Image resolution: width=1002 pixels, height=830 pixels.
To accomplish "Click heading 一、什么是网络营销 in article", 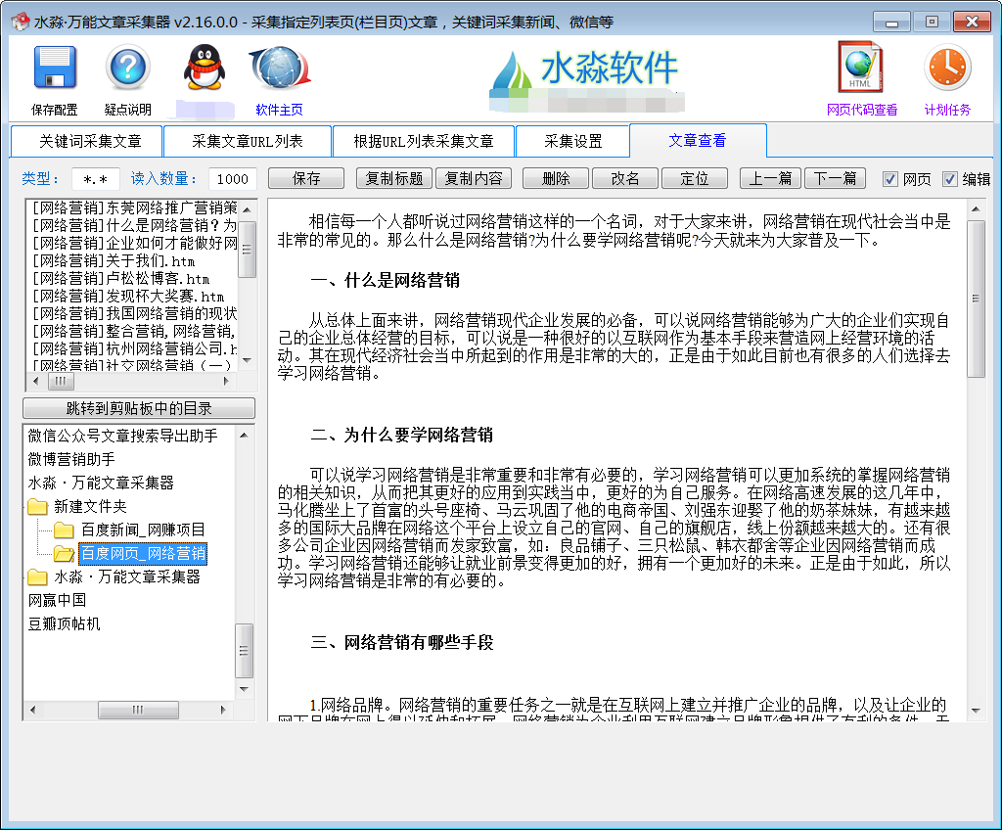I will pyautogui.click(x=386, y=281).
